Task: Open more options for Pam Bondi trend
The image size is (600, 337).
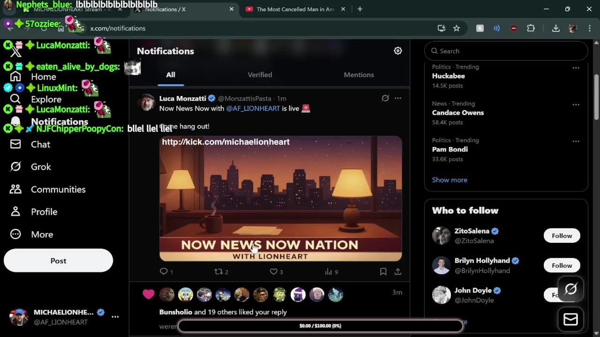Action: click(x=576, y=141)
